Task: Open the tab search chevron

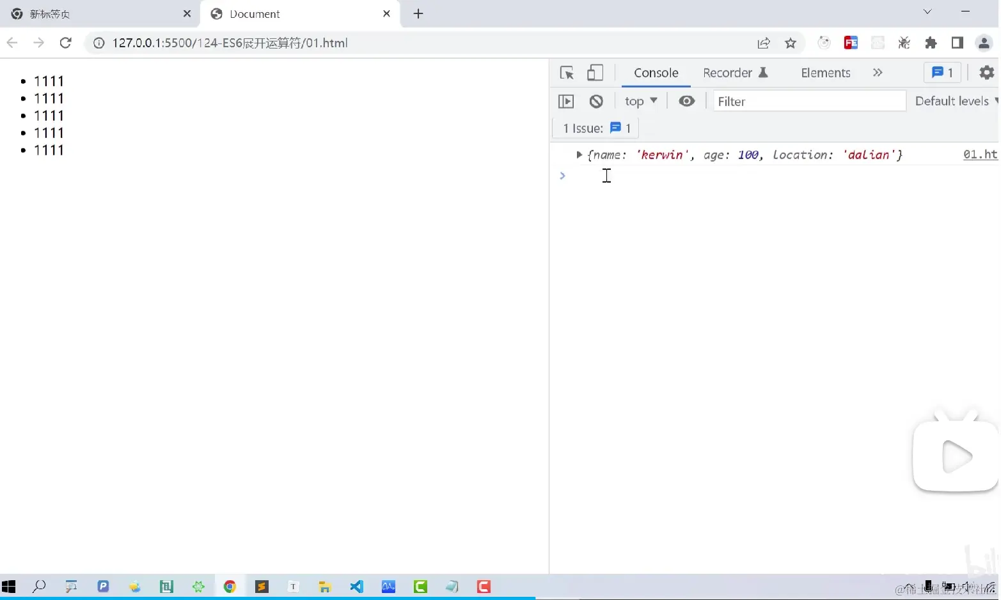Action: [x=927, y=12]
